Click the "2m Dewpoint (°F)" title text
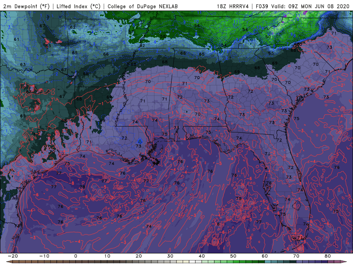Screen dimensions: 353x264 tap(26, 6)
